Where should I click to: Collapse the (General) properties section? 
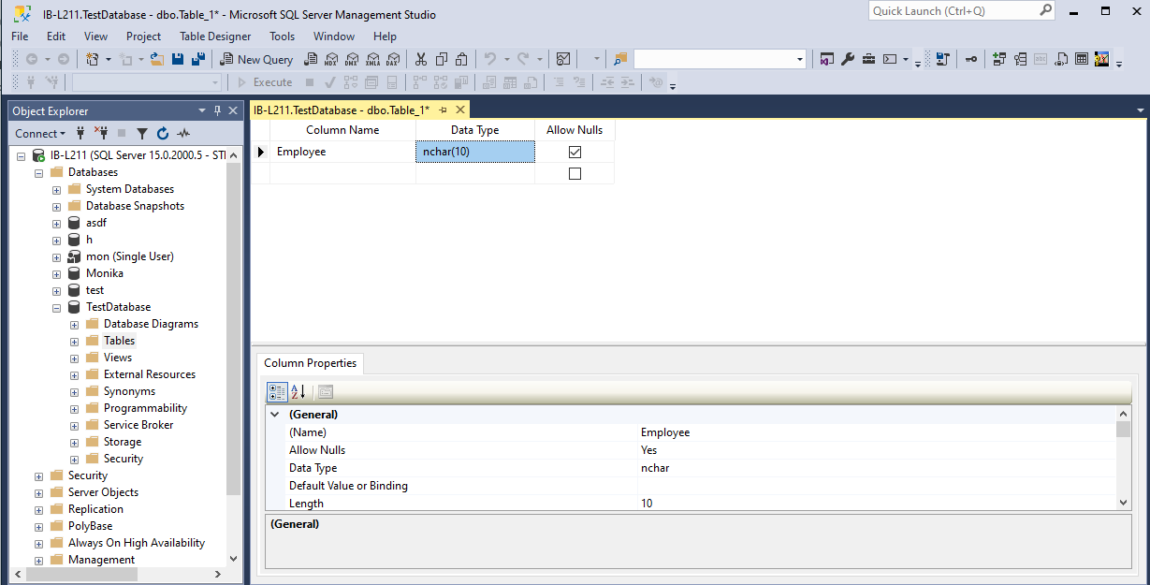275,414
